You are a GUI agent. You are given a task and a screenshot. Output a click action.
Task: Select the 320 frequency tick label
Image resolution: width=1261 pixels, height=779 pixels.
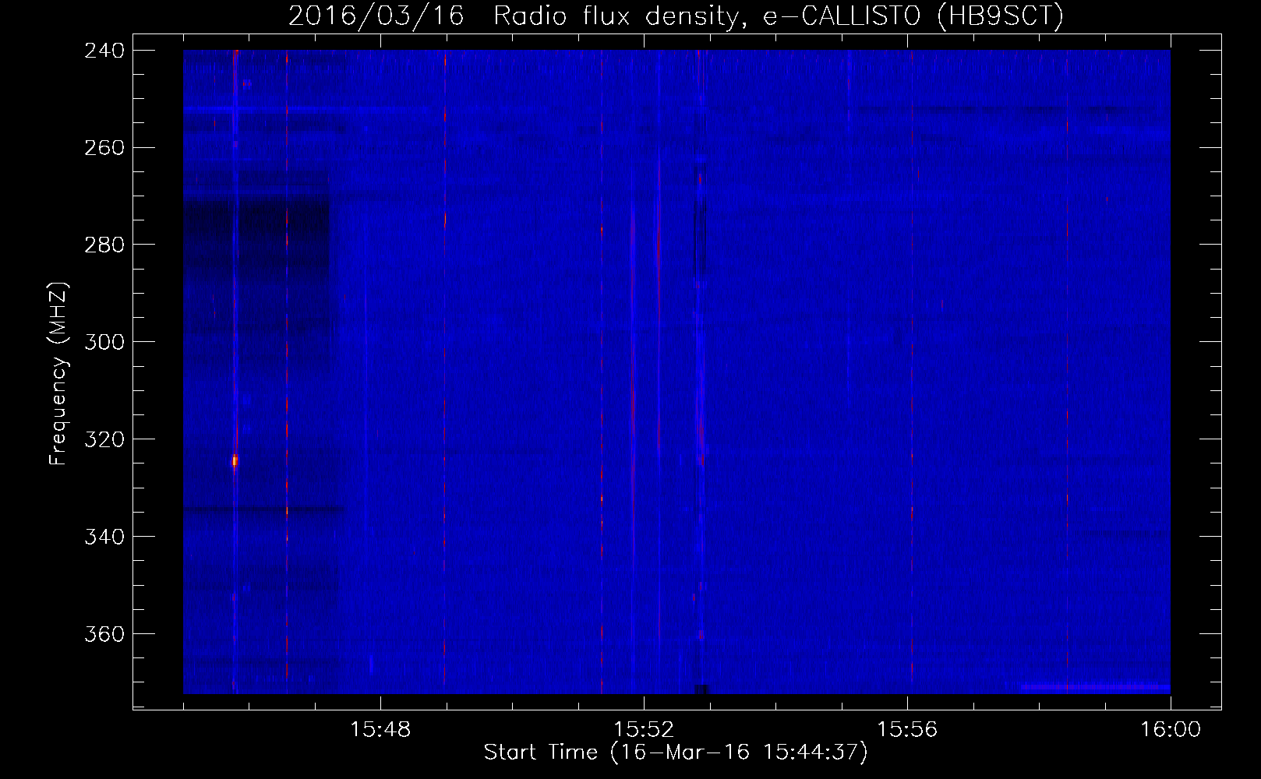[104, 440]
